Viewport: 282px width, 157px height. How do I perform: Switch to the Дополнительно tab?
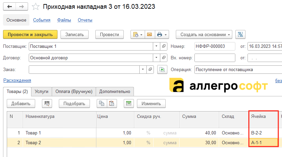tap(115, 92)
